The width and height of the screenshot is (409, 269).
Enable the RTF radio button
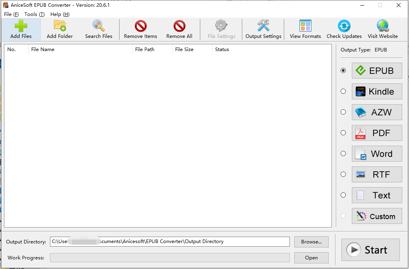coord(343,174)
